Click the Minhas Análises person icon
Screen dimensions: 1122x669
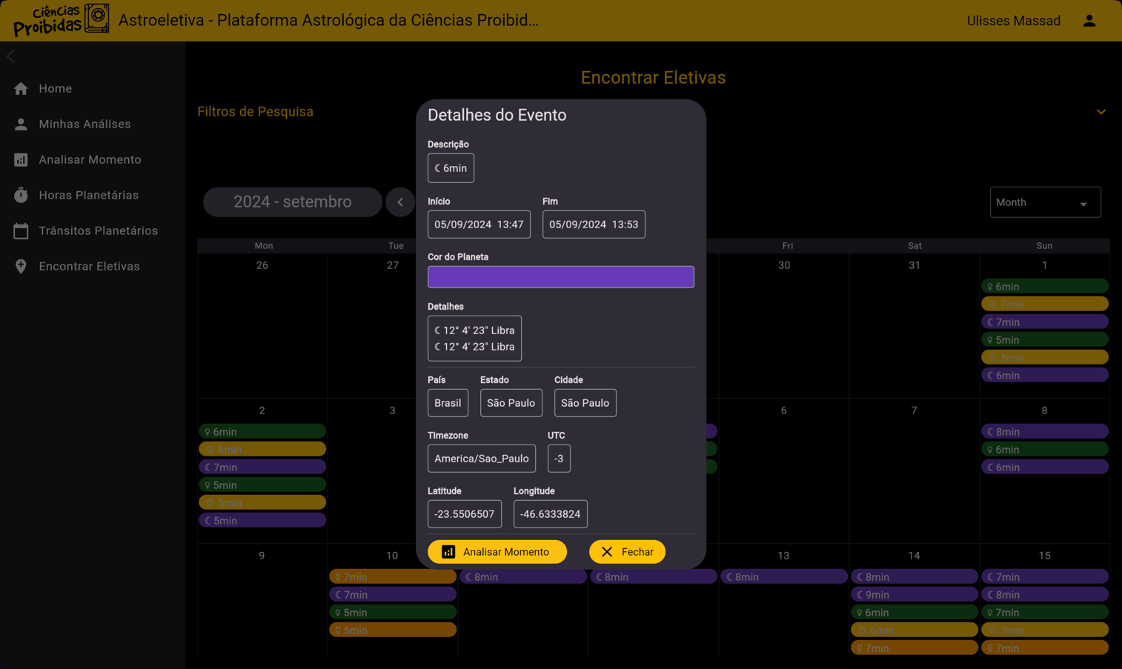pos(21,124)
